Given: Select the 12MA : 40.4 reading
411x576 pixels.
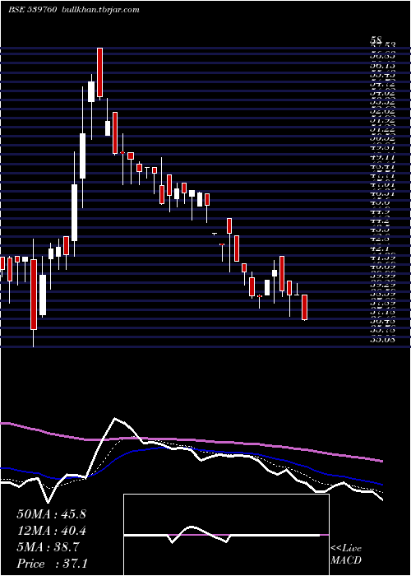Looking at the screenshot, I should [51, 531].
